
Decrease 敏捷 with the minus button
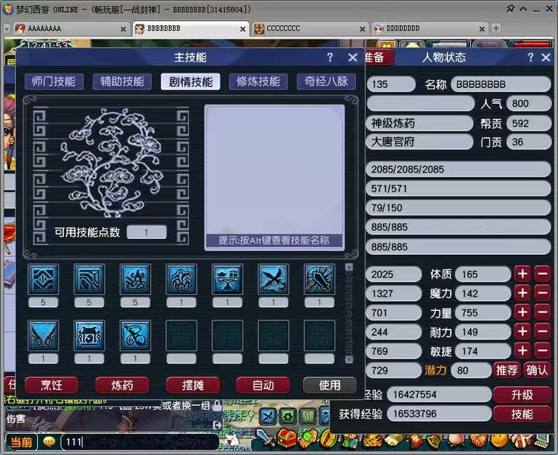543,351
